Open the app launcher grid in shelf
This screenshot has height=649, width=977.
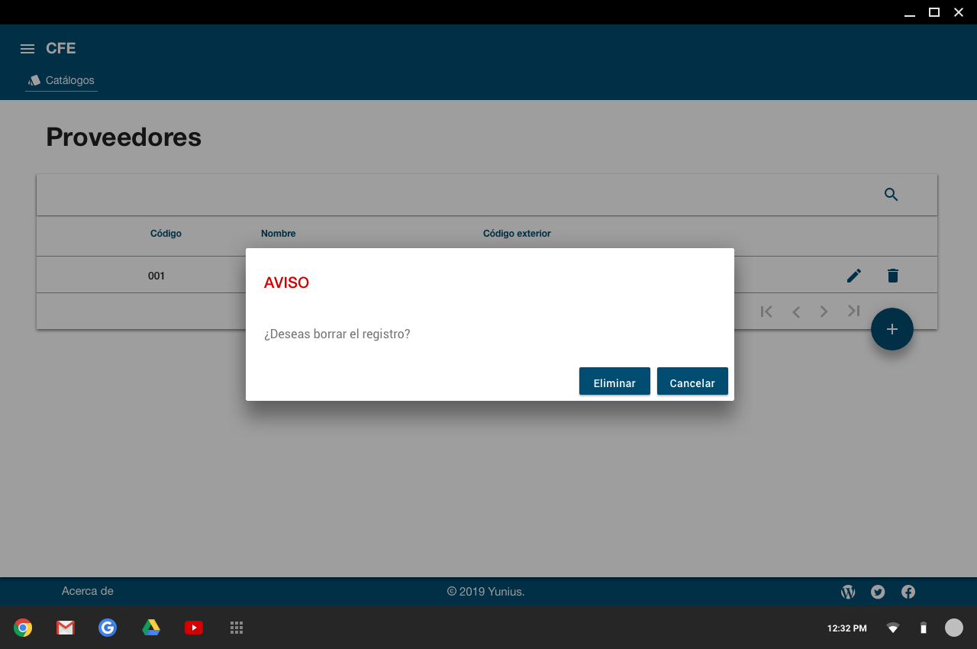(237, 628)
